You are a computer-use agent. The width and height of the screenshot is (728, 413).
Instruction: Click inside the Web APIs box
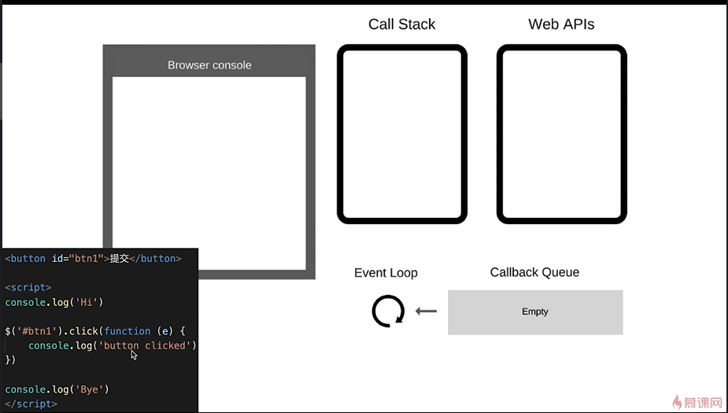(x=562, y=134)
